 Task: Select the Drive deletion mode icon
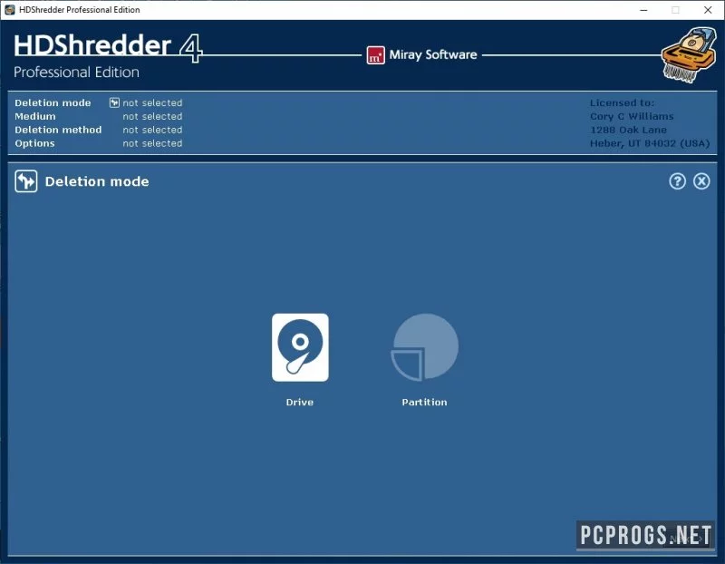click(x=300, y=347)
